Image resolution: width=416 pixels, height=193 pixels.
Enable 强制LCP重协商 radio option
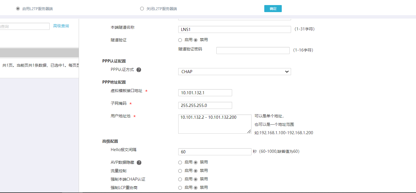pos(180,188)
